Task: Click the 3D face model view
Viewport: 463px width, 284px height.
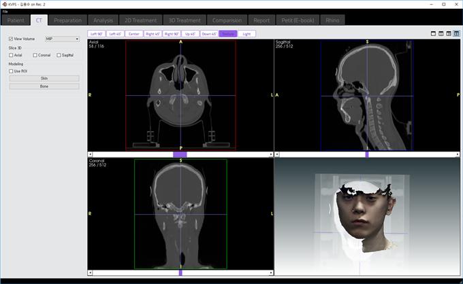Action: [x=367, y=217]
